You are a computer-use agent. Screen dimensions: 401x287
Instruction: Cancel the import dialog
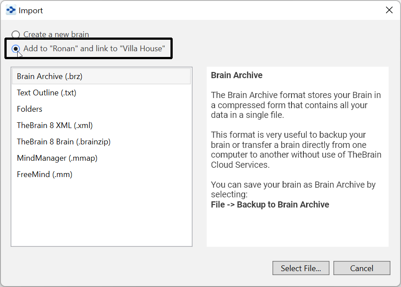362,268
